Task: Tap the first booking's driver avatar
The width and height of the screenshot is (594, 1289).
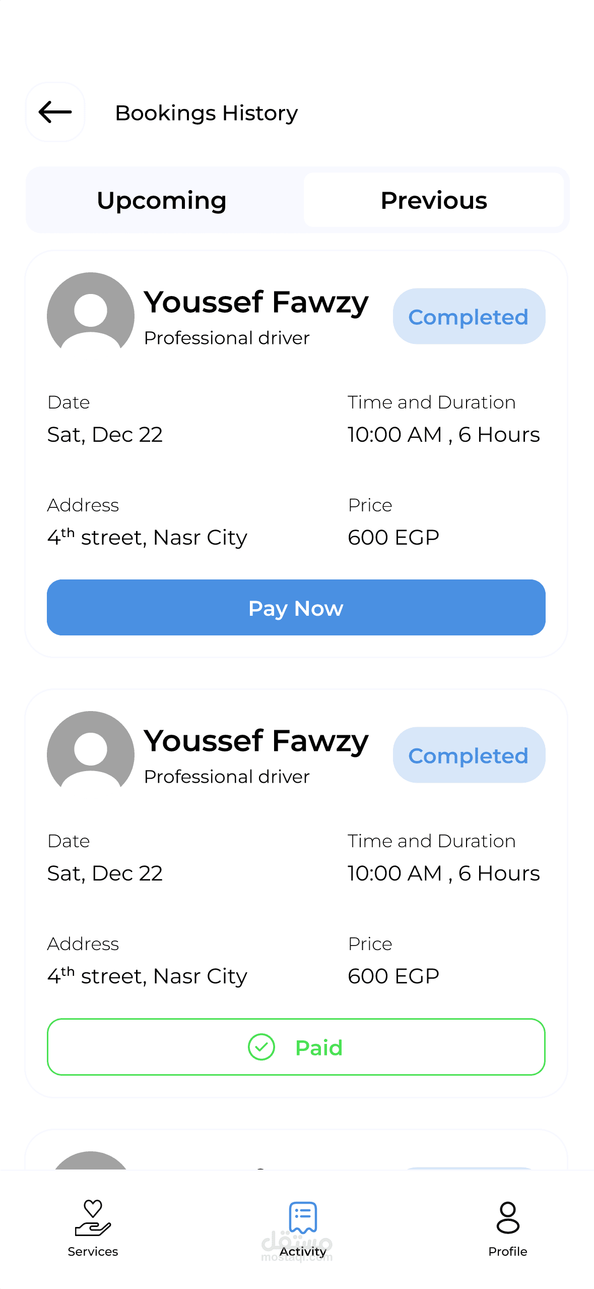Action: point(91,314)
